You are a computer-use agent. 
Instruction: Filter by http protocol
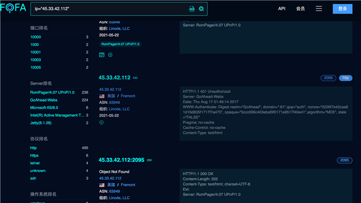coord(33,147)
